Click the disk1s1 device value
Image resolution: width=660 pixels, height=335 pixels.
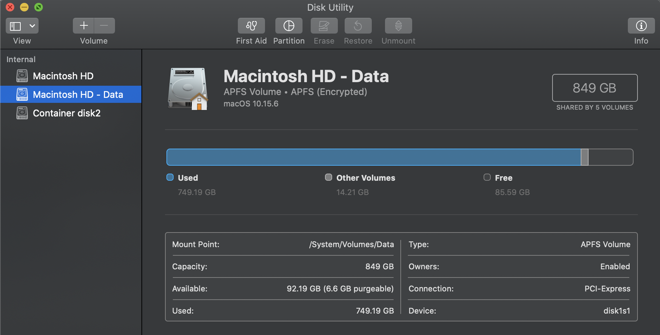[x=617, y=311]
